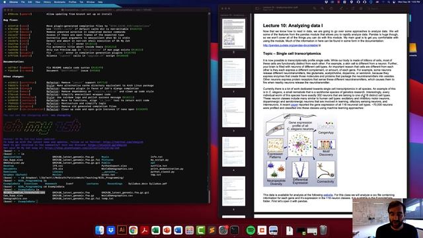Follow the 'website' link in the PDF
This screenshot has height=238, width=423.
tap(328, 195)
